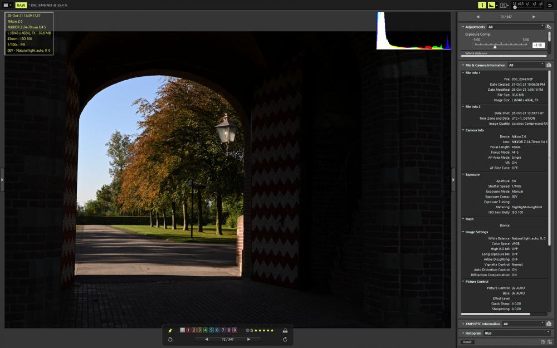Click the Reset button
Image resolution: width=557 pixels, height=348 pixels.
click(467, 342)
